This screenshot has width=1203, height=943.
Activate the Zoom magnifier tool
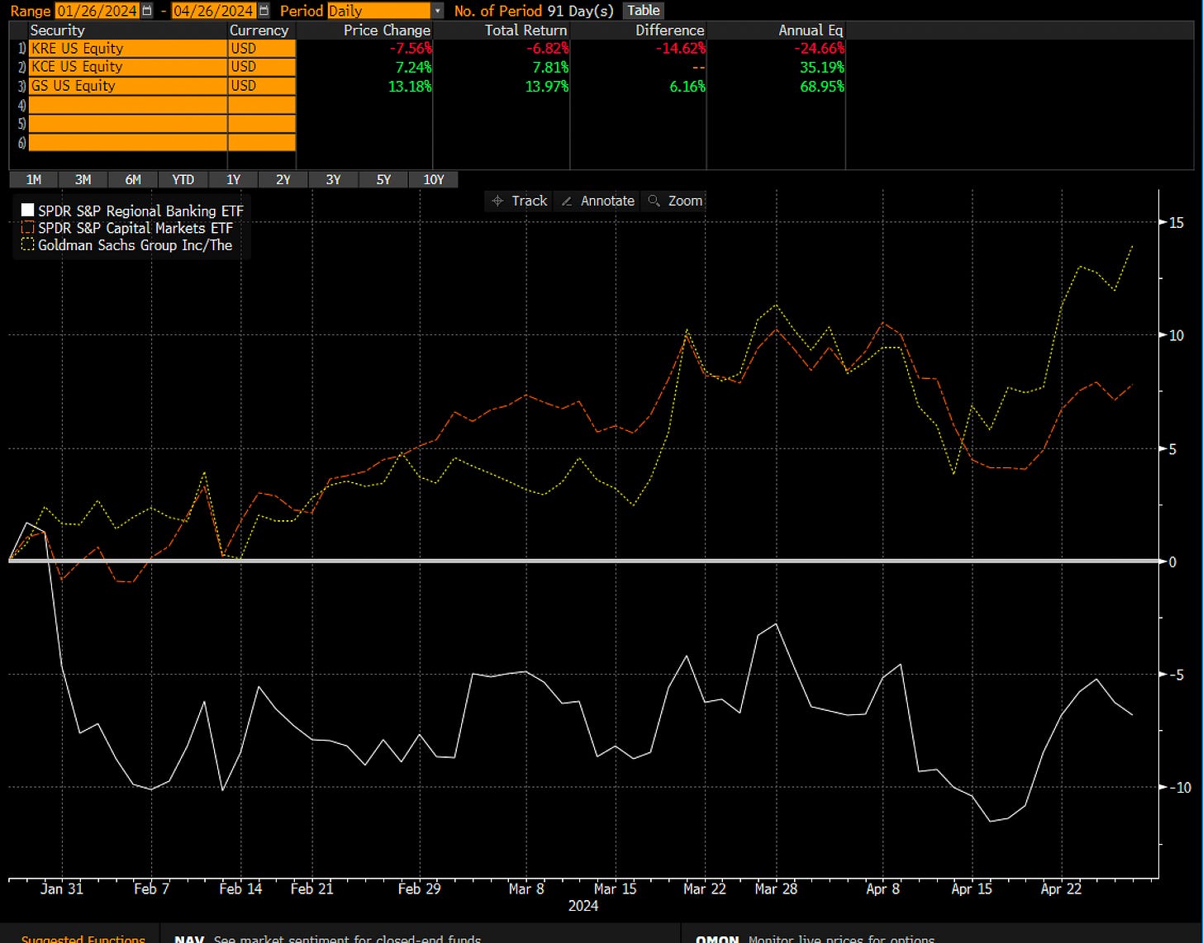point(675,201)
